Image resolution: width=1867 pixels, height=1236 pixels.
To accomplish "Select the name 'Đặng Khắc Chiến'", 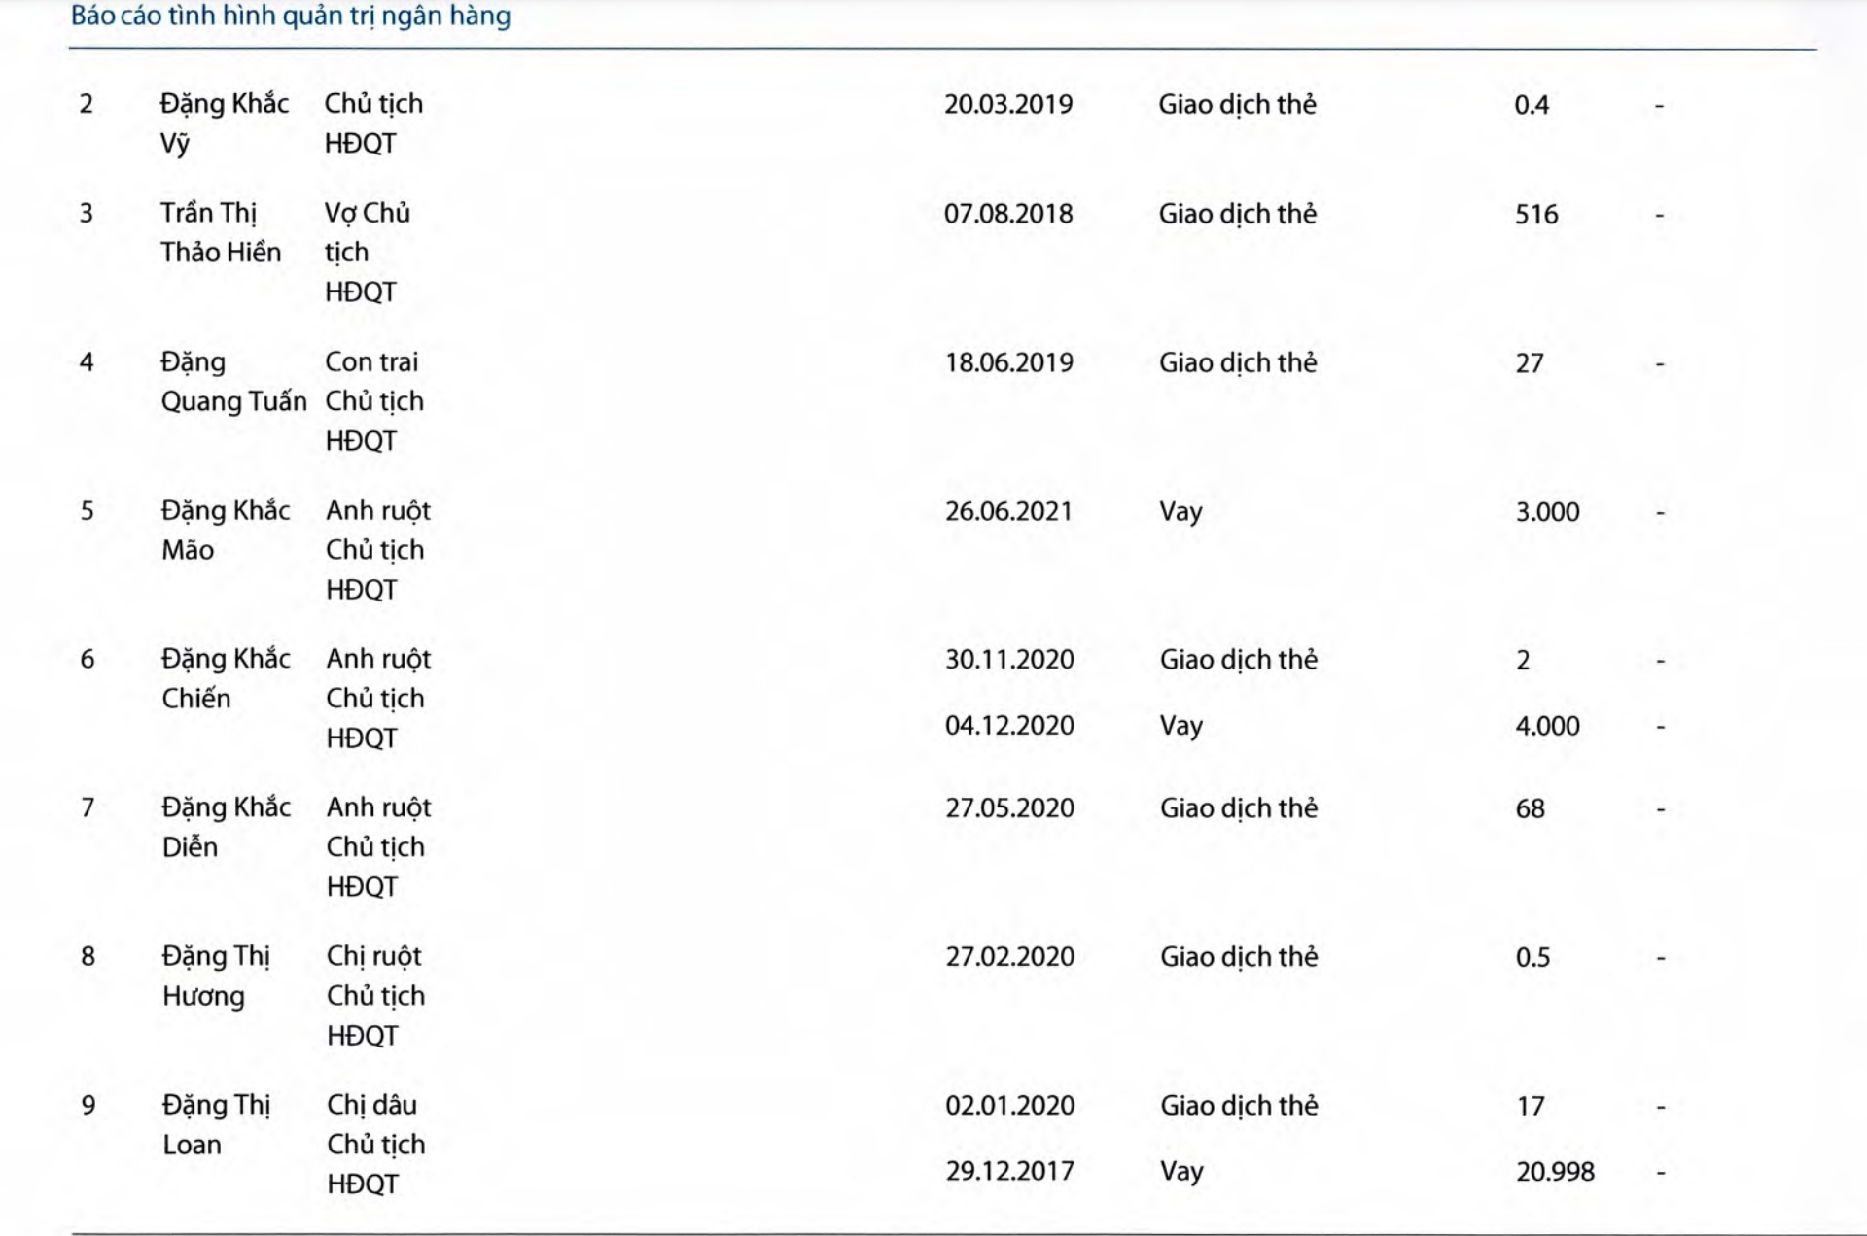I will 226,678.
